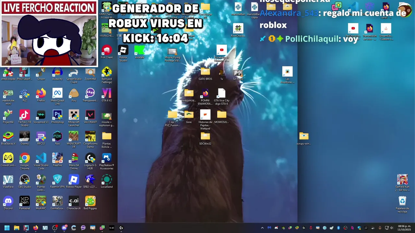Open the Gore folder on desktop

(x=189, y=117)
